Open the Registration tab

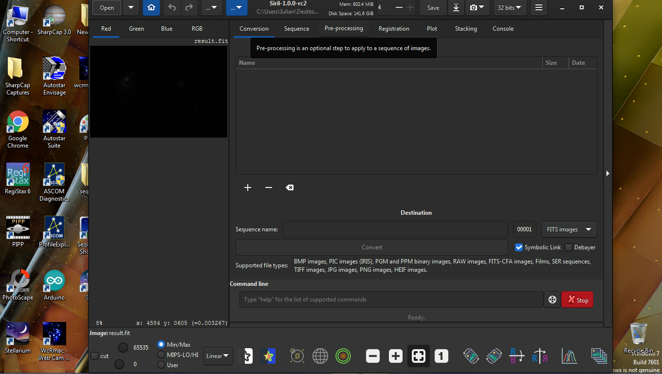(394, 29)
